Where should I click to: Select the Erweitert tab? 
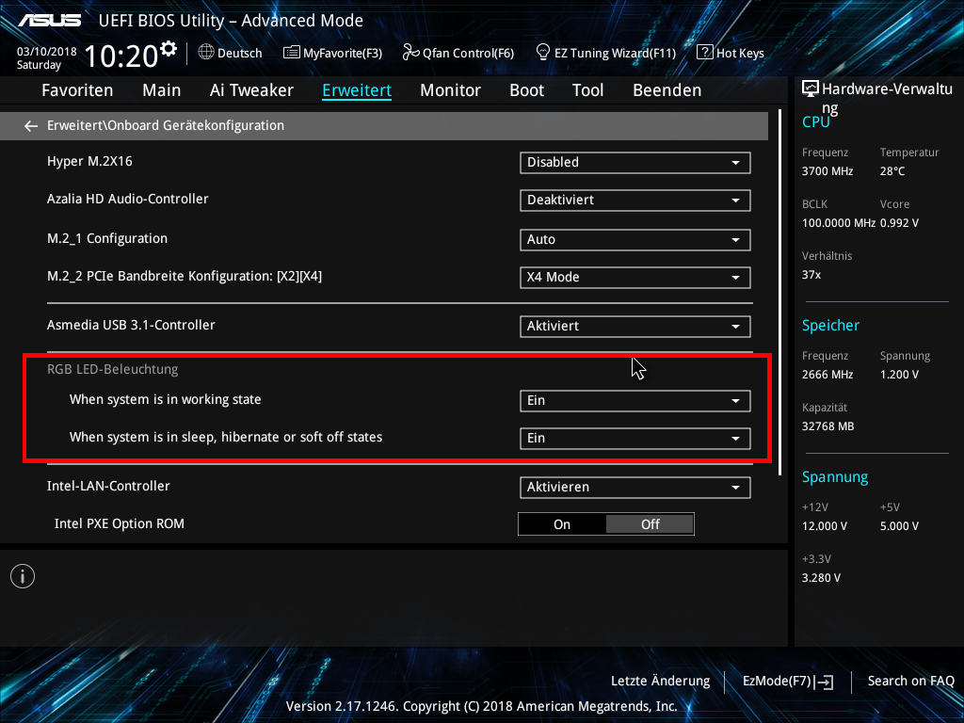[x=357, y=90]
